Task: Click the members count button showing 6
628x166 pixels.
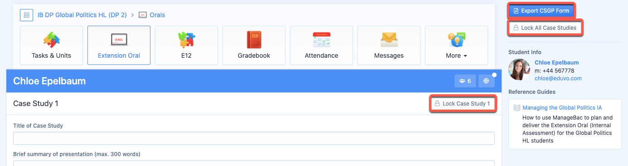Action: [465, 81]
